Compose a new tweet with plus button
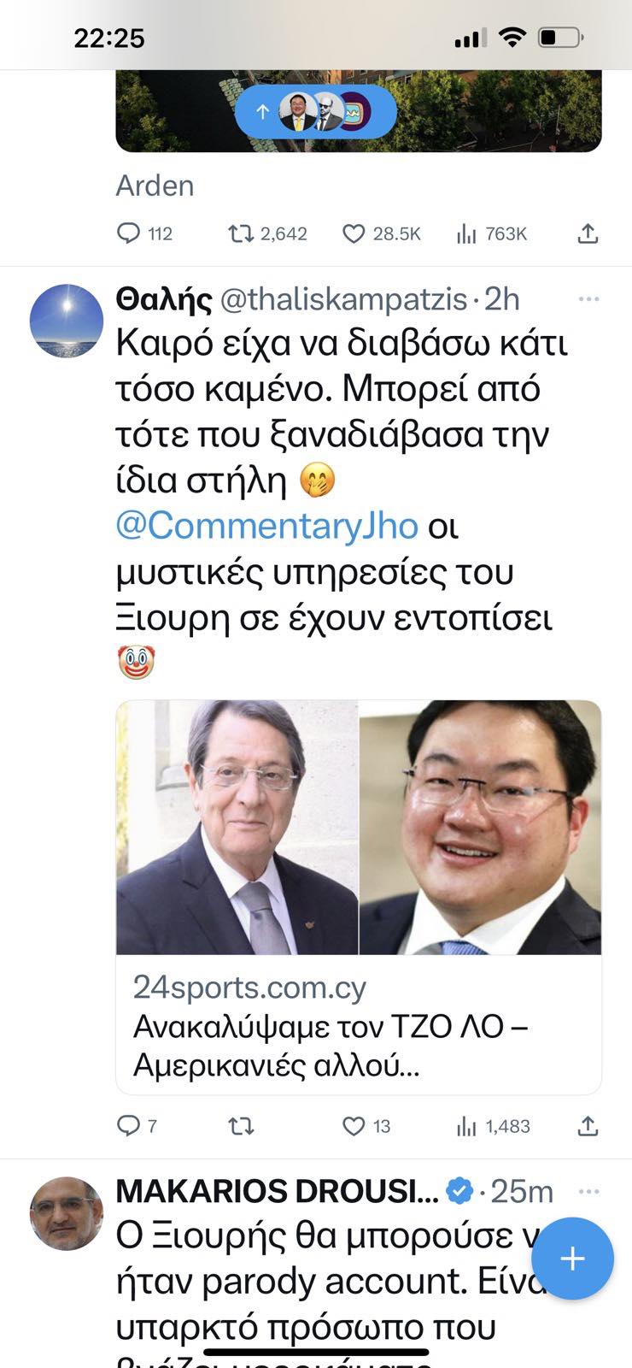This screenshot has height=1368, width=632. click(x=572, y=1259)
